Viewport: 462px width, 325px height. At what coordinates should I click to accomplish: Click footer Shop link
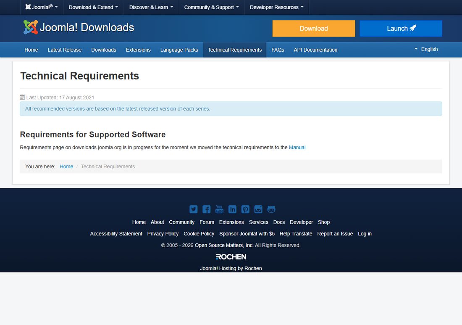(324, 222)
